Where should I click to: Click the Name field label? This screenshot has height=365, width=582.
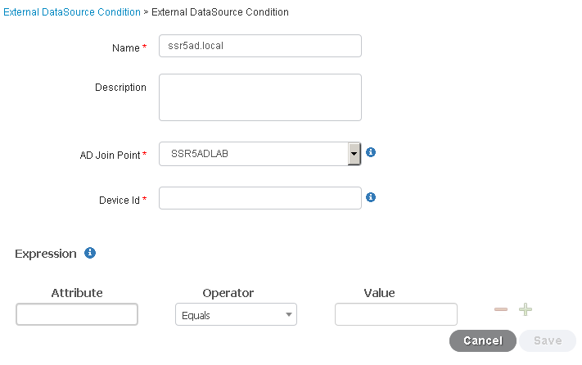tap(126, 47)
